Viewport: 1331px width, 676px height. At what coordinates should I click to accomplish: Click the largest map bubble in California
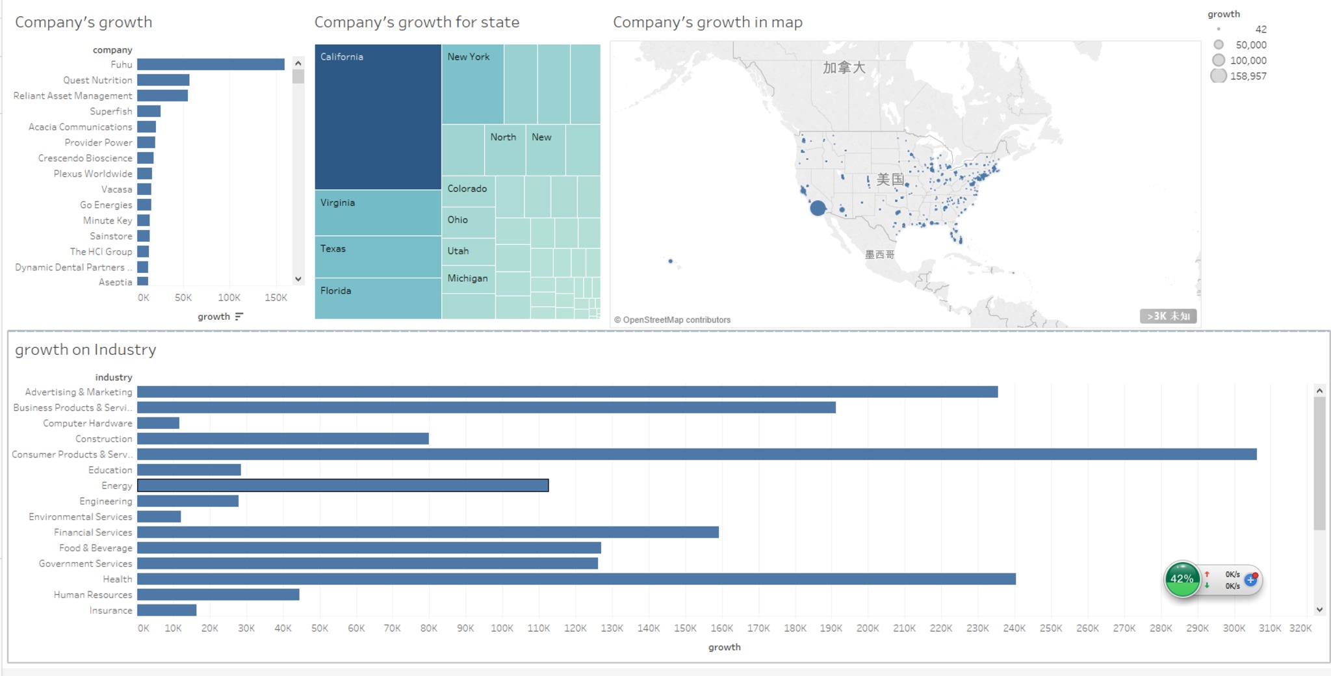pyautogui.click(x=818, y=208)
